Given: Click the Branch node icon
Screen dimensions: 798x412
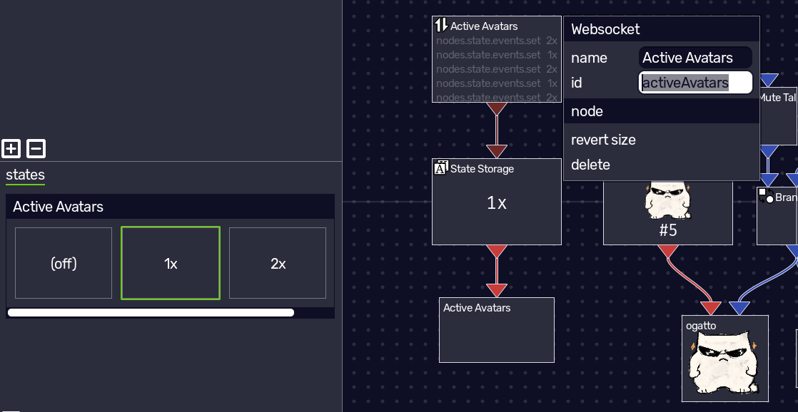Looking at the screenshot, I should [x=766, y=195].
